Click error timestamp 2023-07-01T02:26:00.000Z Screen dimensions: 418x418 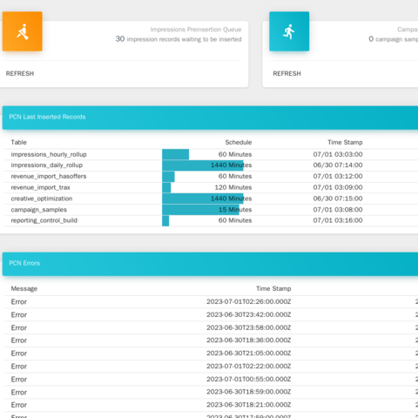249,301
